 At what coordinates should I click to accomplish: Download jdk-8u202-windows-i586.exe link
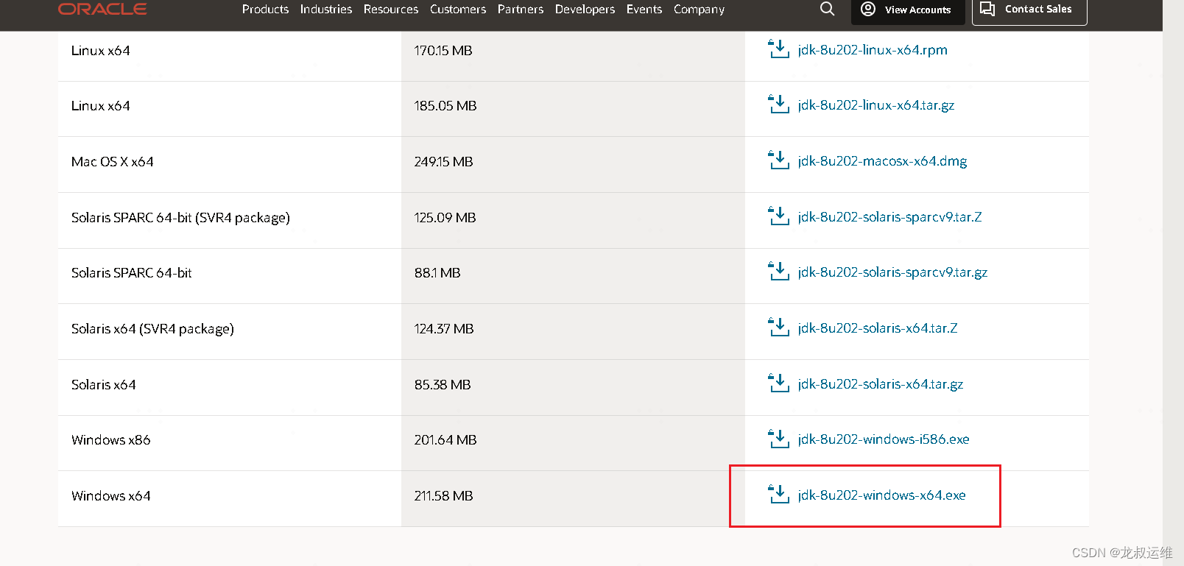point(884,439)
